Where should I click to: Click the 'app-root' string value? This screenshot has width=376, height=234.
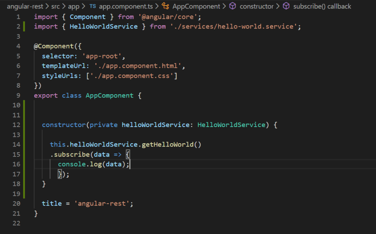pyautogui.click(x=102, y=56)
